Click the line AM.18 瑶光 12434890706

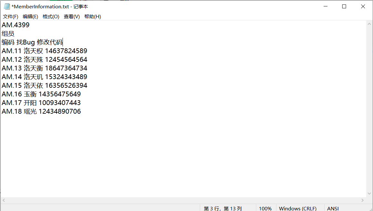click(x=41, y=111)
